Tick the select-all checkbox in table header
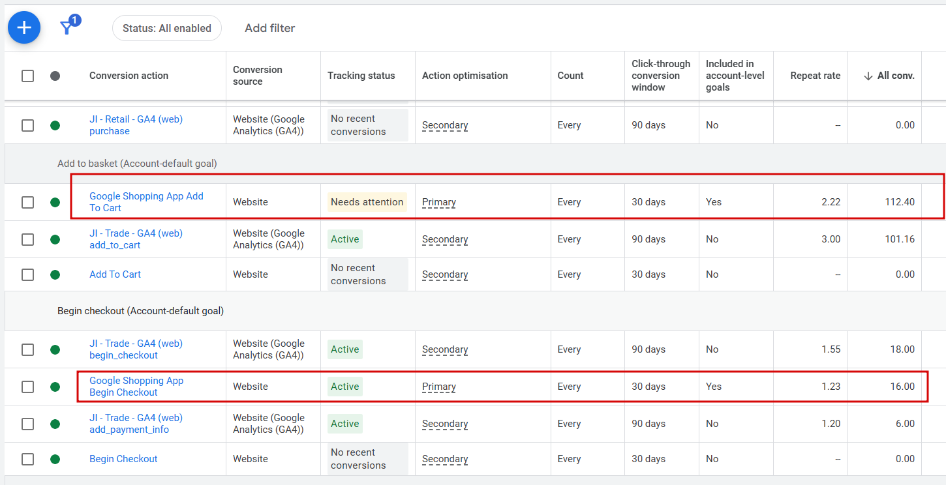946x485 pixels. (27, 76)
